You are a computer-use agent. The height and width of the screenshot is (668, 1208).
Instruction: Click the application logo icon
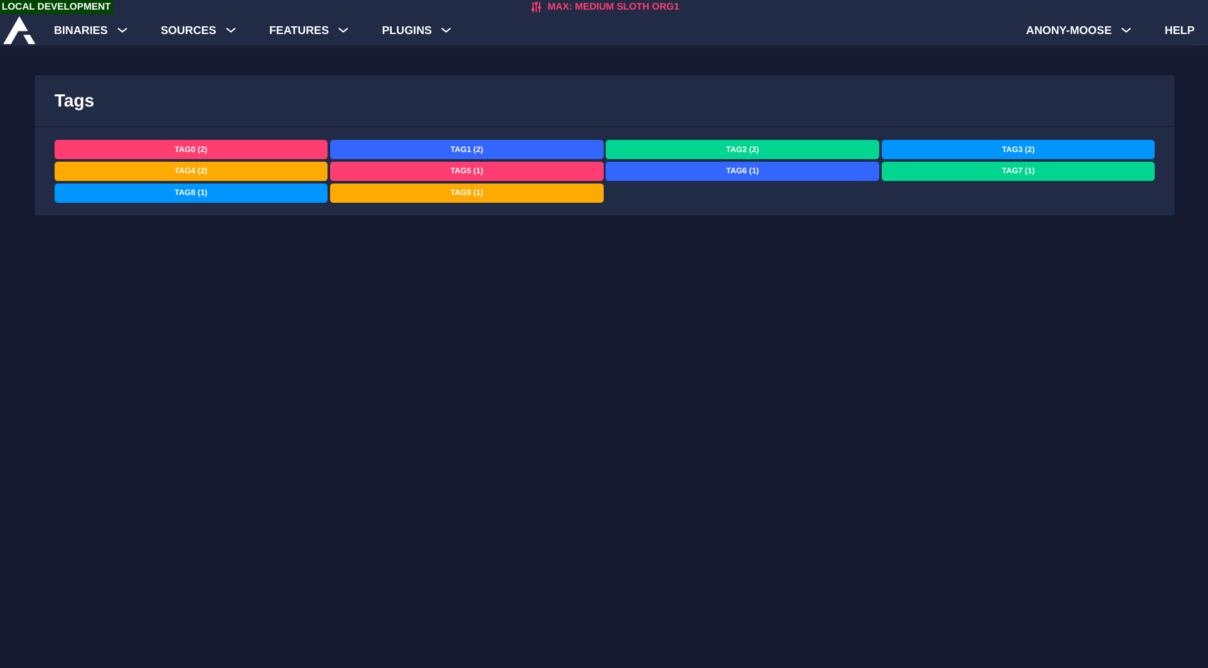point(19,30)
